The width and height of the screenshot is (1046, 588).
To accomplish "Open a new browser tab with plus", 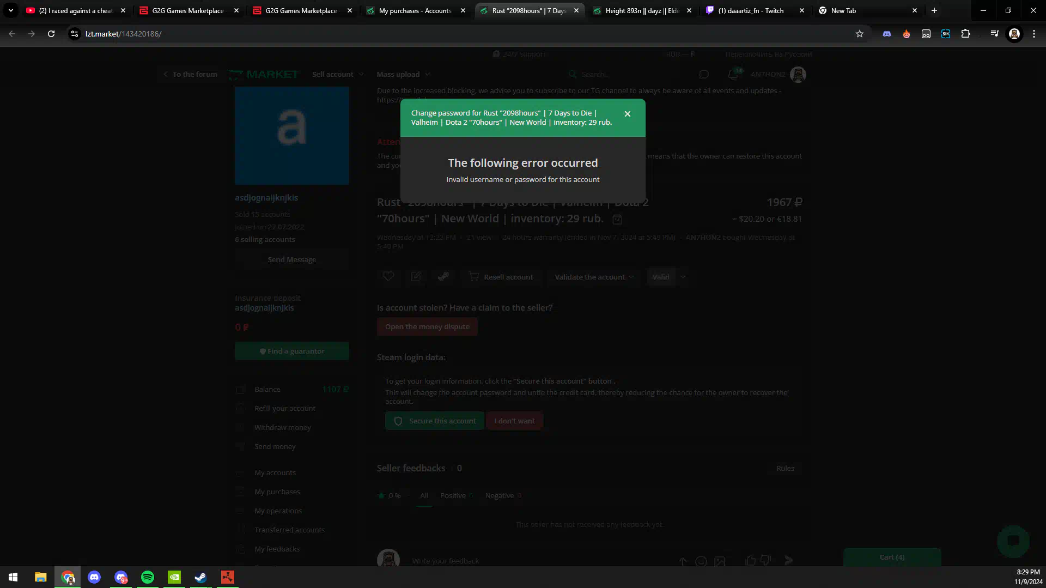I will click(x=934, y=10).
